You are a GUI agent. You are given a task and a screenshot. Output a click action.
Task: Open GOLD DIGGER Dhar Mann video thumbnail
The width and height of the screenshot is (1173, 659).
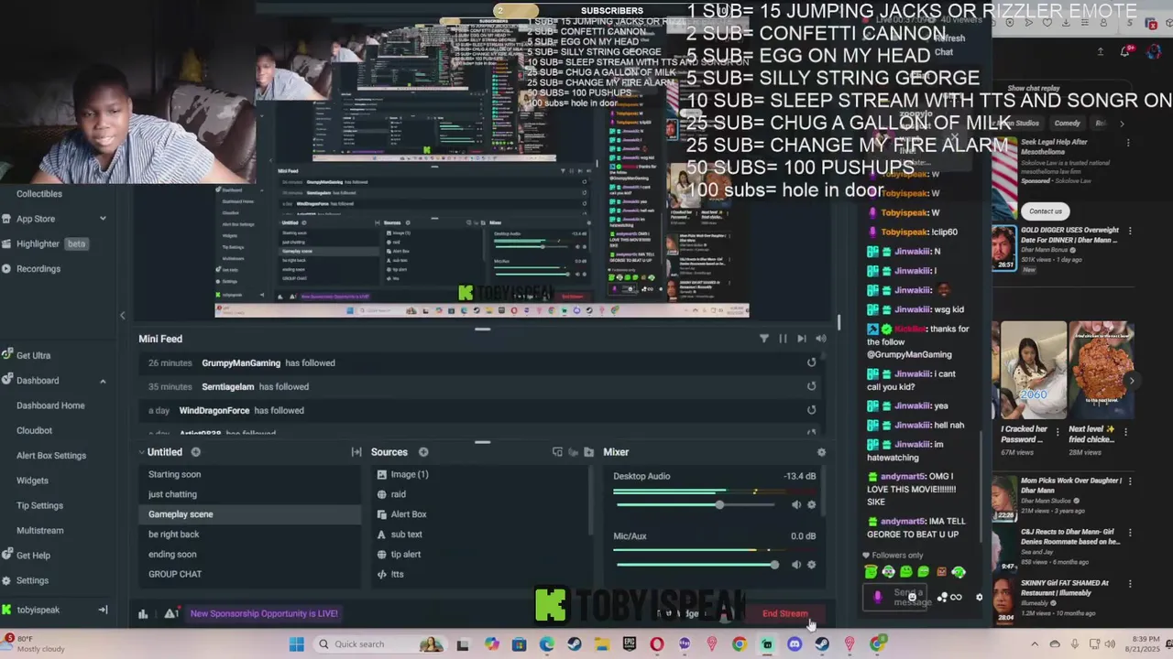[x=1005, y=248]
